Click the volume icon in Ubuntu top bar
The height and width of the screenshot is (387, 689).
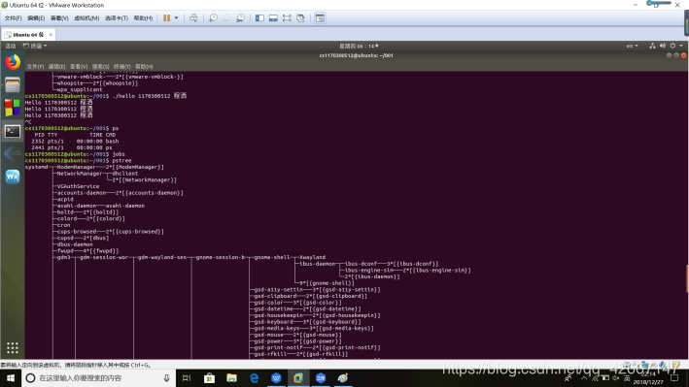663,46
